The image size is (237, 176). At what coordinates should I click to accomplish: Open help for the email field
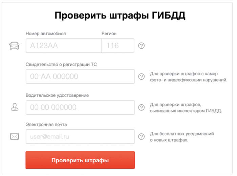(x=142, y=136)
